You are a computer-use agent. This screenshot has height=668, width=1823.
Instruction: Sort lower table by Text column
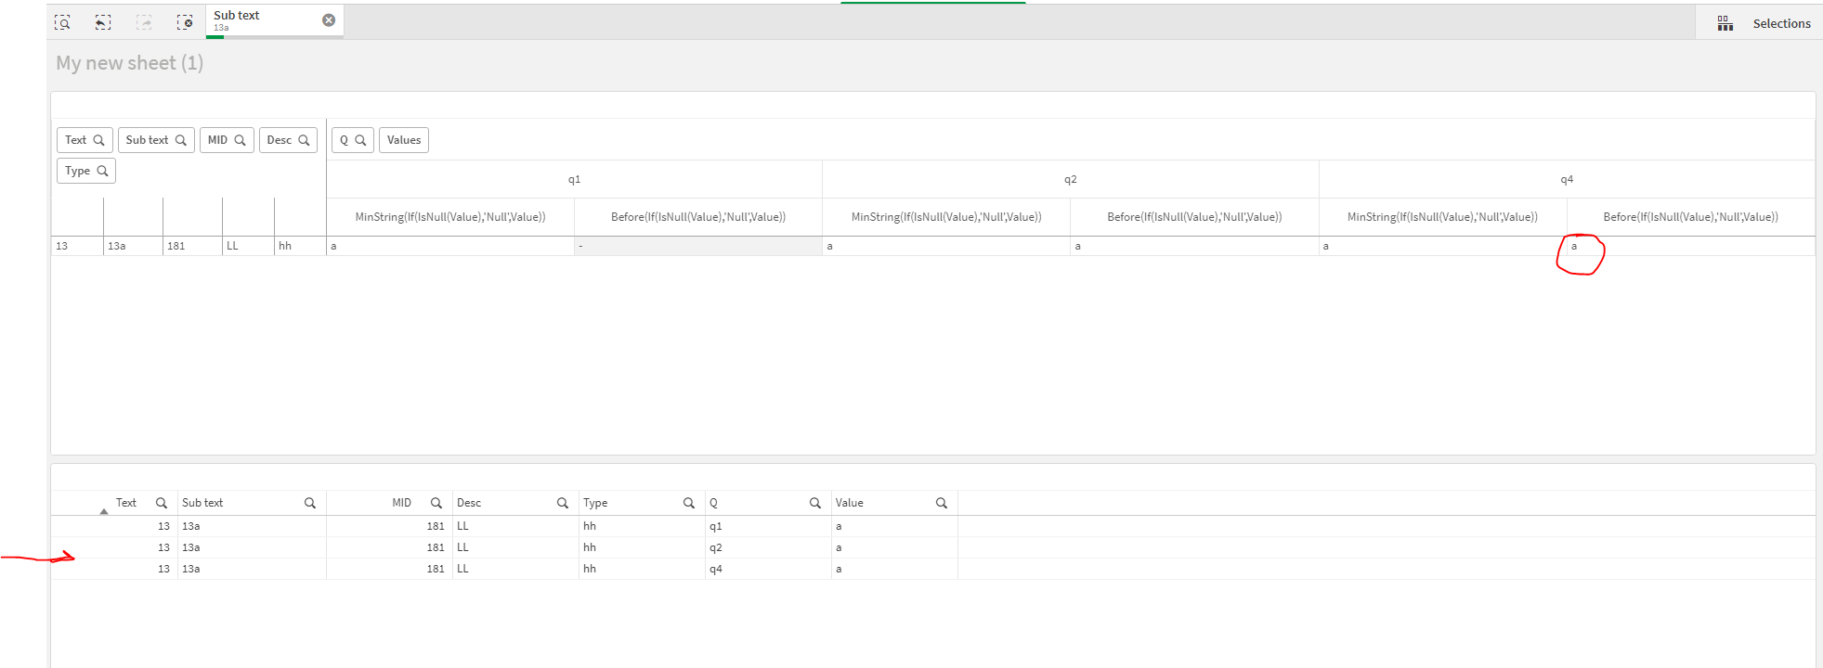125,503
